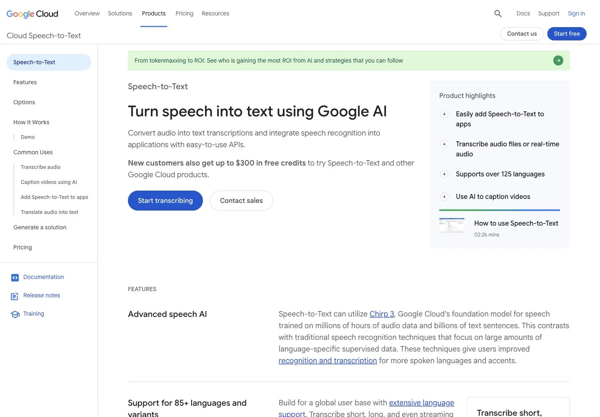Screen dimensions: 600x417
Task: Open Caption videos using AI item
Action: tap(49, 182)
